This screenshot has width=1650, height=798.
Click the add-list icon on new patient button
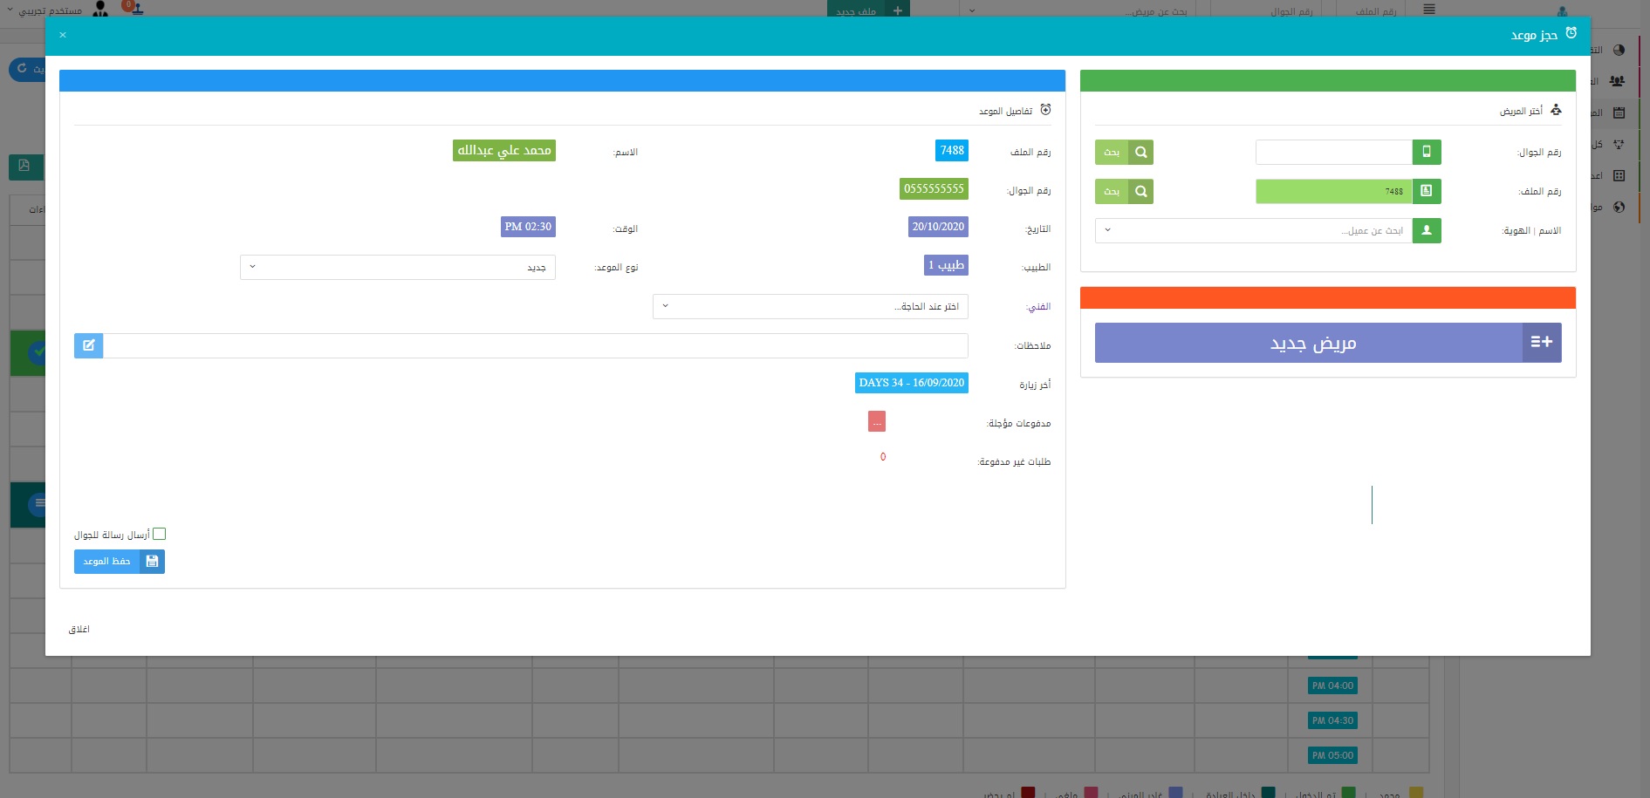click(x=1541, y=343)
